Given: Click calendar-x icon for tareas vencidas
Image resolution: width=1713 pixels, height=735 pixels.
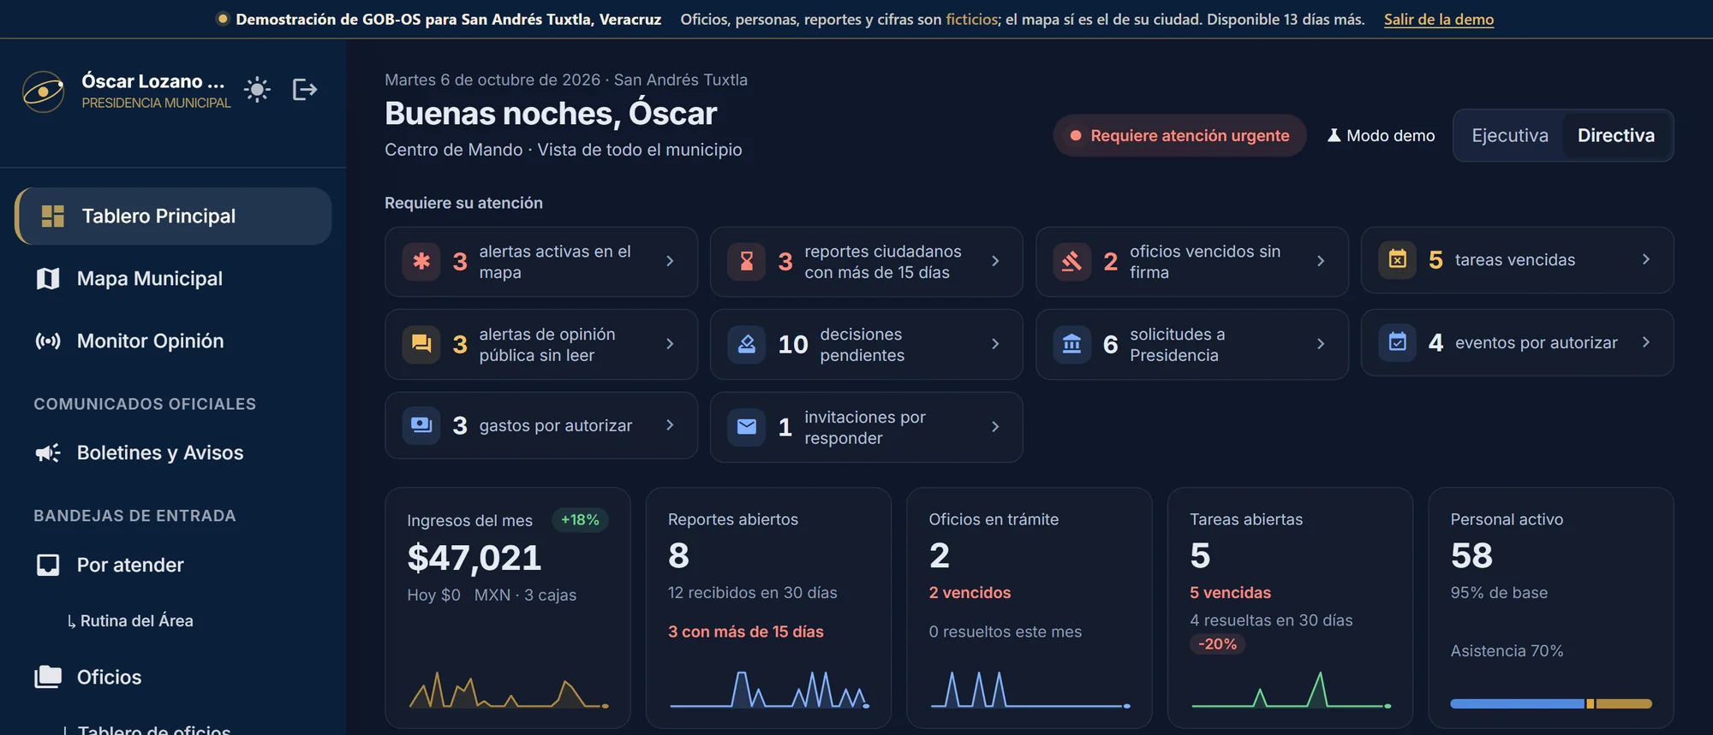Looking at the screenshot, I should 1398,259.
